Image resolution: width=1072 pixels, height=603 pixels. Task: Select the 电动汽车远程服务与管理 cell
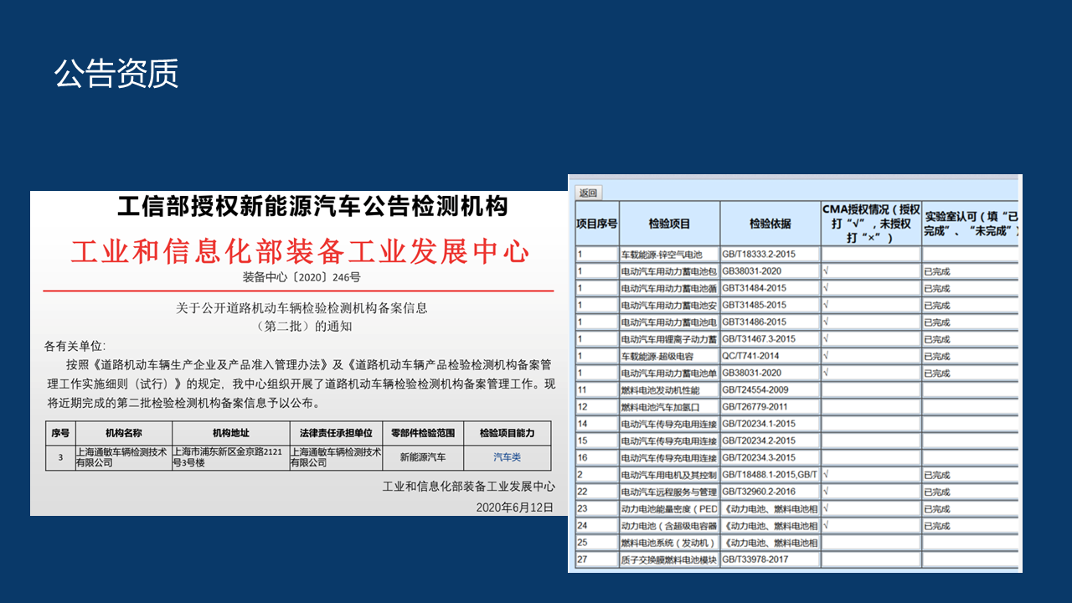668,492
